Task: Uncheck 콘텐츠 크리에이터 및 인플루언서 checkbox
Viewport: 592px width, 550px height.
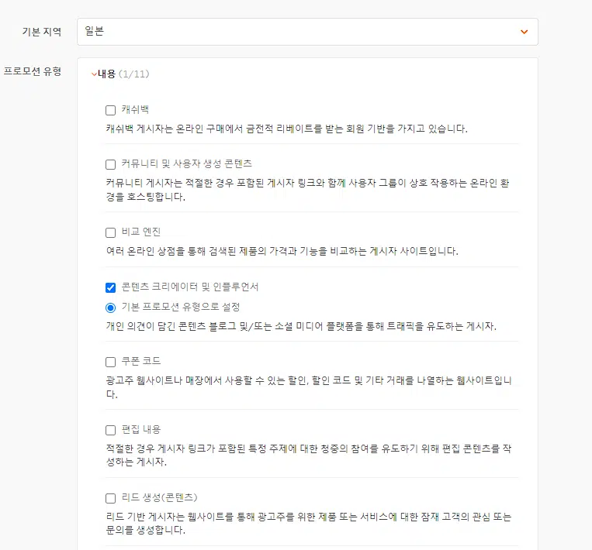Action: coord(111,287)
